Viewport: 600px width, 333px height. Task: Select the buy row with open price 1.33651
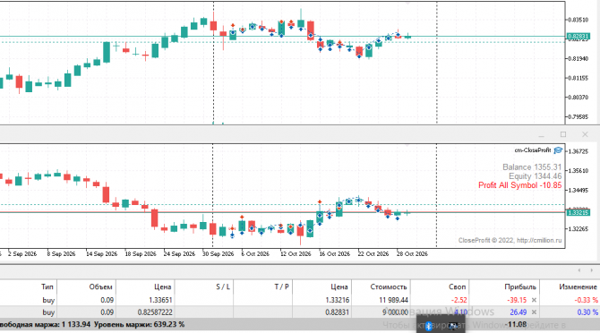(x=300, y=300)
